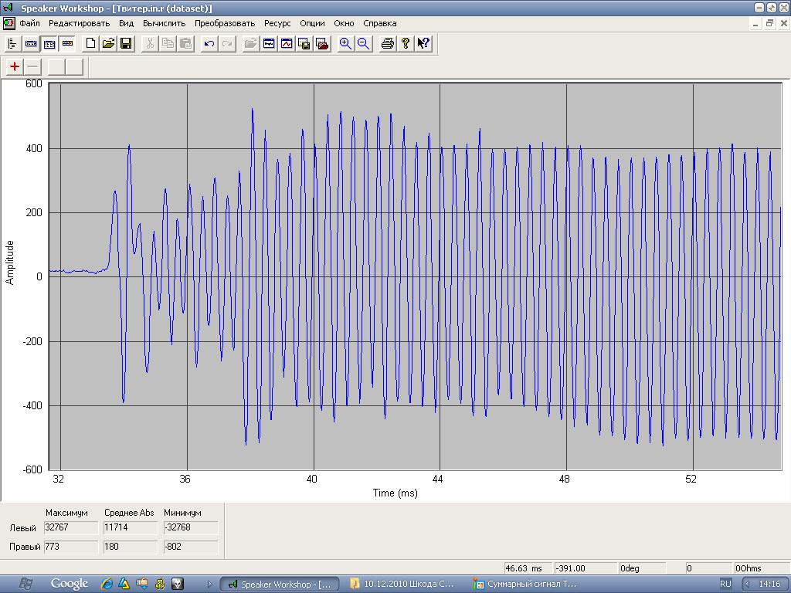Open the Файл menu
Screen dimensions: 791x593
(29, 23)
